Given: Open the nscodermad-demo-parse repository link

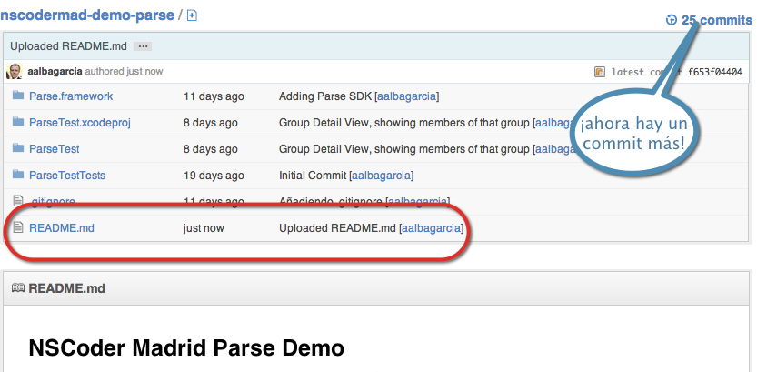Looking at the screenshot, I should 86,15.
